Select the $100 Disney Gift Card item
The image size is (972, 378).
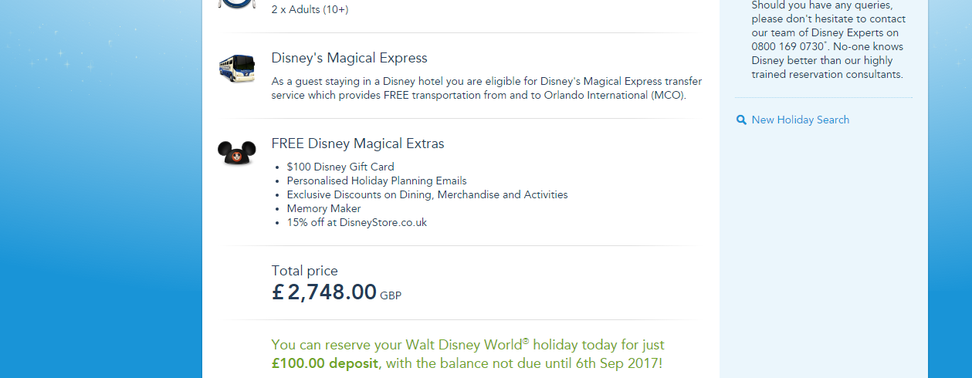(340, 167)
